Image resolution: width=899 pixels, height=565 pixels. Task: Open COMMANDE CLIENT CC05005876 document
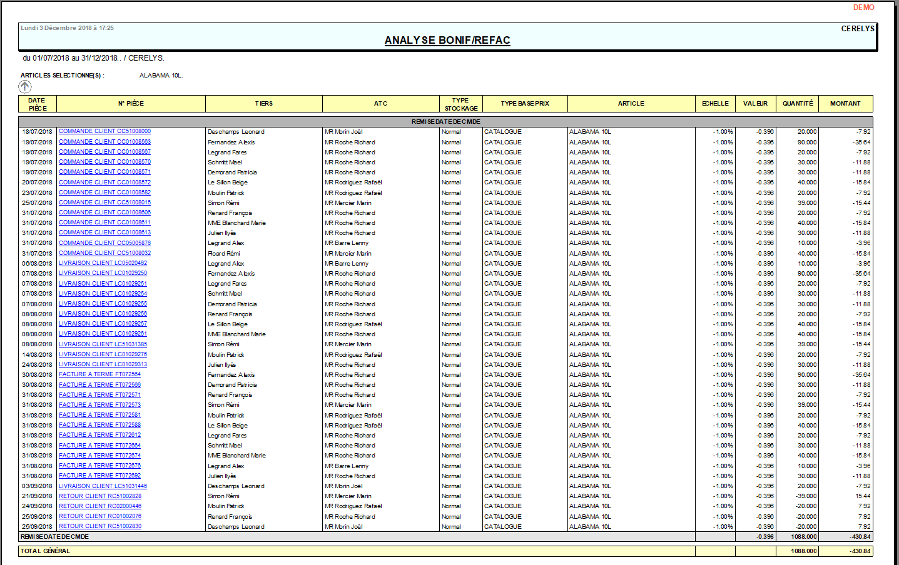[x=104, y=243]
